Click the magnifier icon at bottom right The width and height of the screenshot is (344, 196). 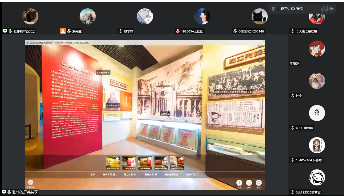pyautogui.click(x=259, y=183)
